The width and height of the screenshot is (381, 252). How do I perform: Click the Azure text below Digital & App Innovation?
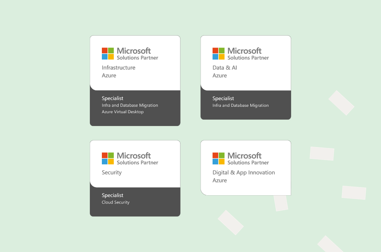tap(219, 180)
